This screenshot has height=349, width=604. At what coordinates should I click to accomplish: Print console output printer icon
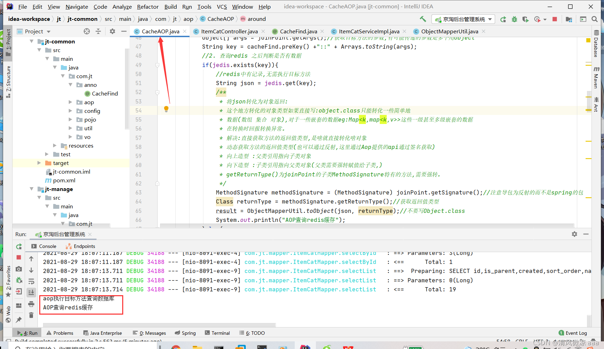[x=31, y=304]
